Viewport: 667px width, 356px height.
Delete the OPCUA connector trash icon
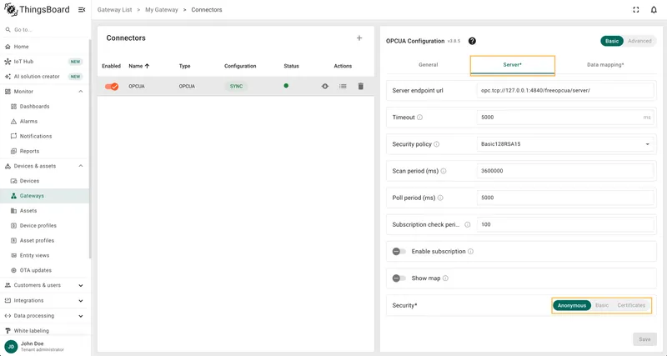(361, 87)
